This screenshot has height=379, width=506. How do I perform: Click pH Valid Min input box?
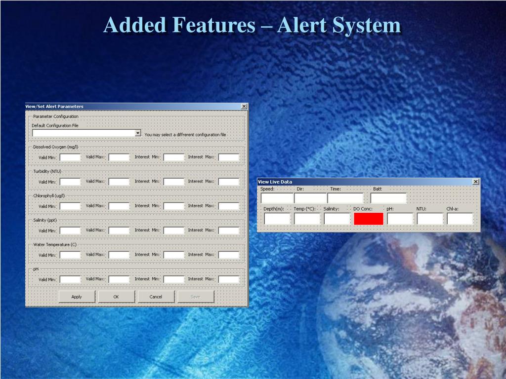[70, 280]
